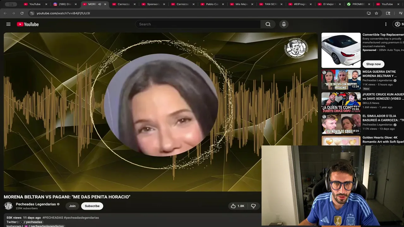Click Golden Hearts Glow: 4K video title

coord(383,140)
